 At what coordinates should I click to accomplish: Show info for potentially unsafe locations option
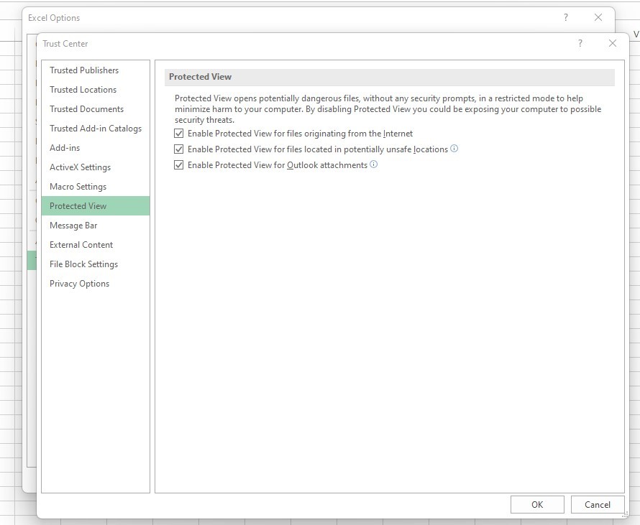454,149
